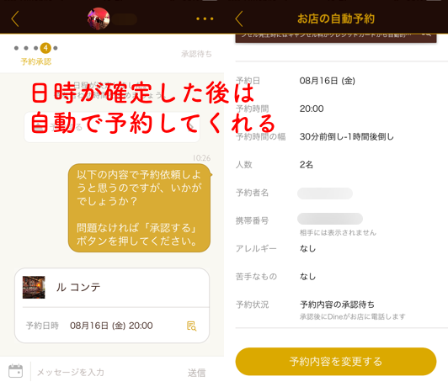Tap the calendar icon beside message input
Image resolution: width=448 pixels, height=387 pixels.
[x=15, y=371]
